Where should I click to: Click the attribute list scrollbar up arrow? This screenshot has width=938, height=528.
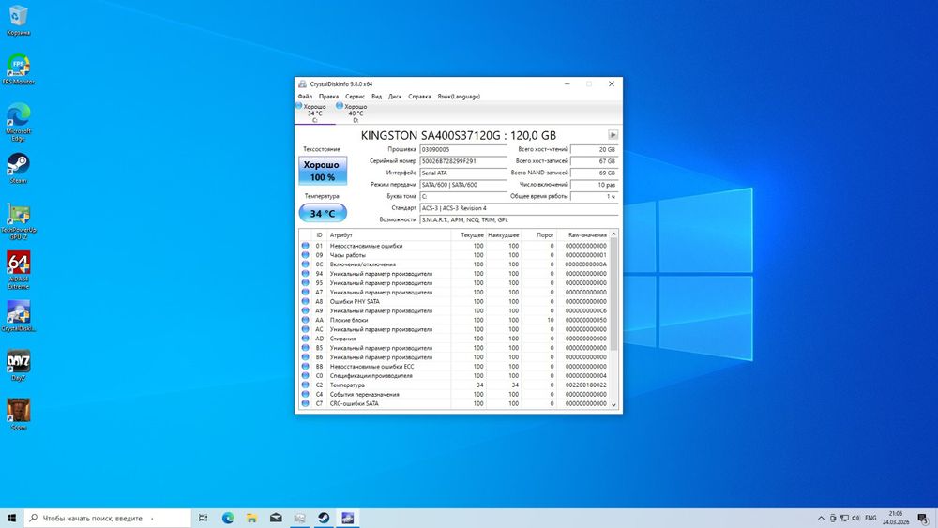tap(613, 234)
